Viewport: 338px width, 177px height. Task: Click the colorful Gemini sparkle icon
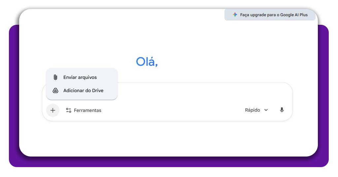coord(235,15)
